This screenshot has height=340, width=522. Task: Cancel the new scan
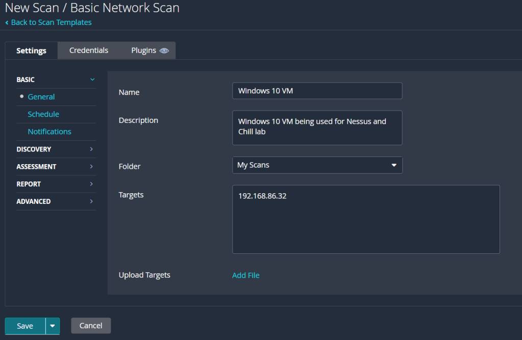tap(91, 326)
